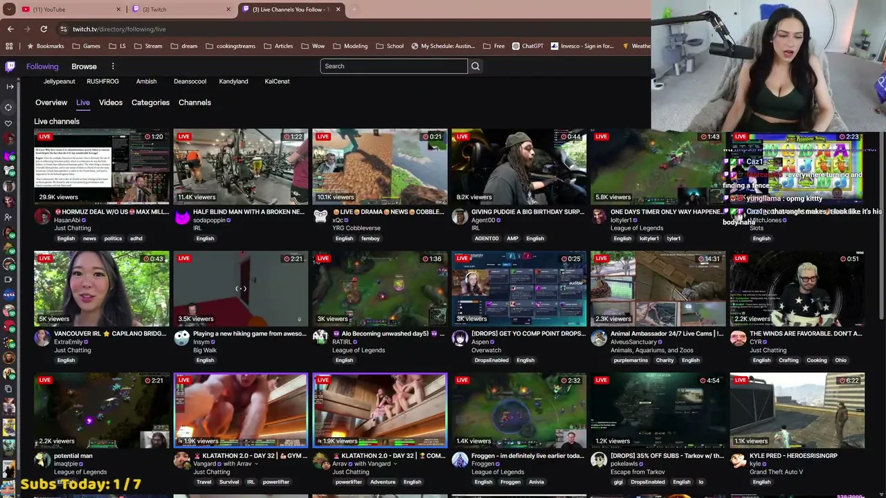Reload the page with the refresh icon
This screenshot has width=886, height=498.
[44, 29]
